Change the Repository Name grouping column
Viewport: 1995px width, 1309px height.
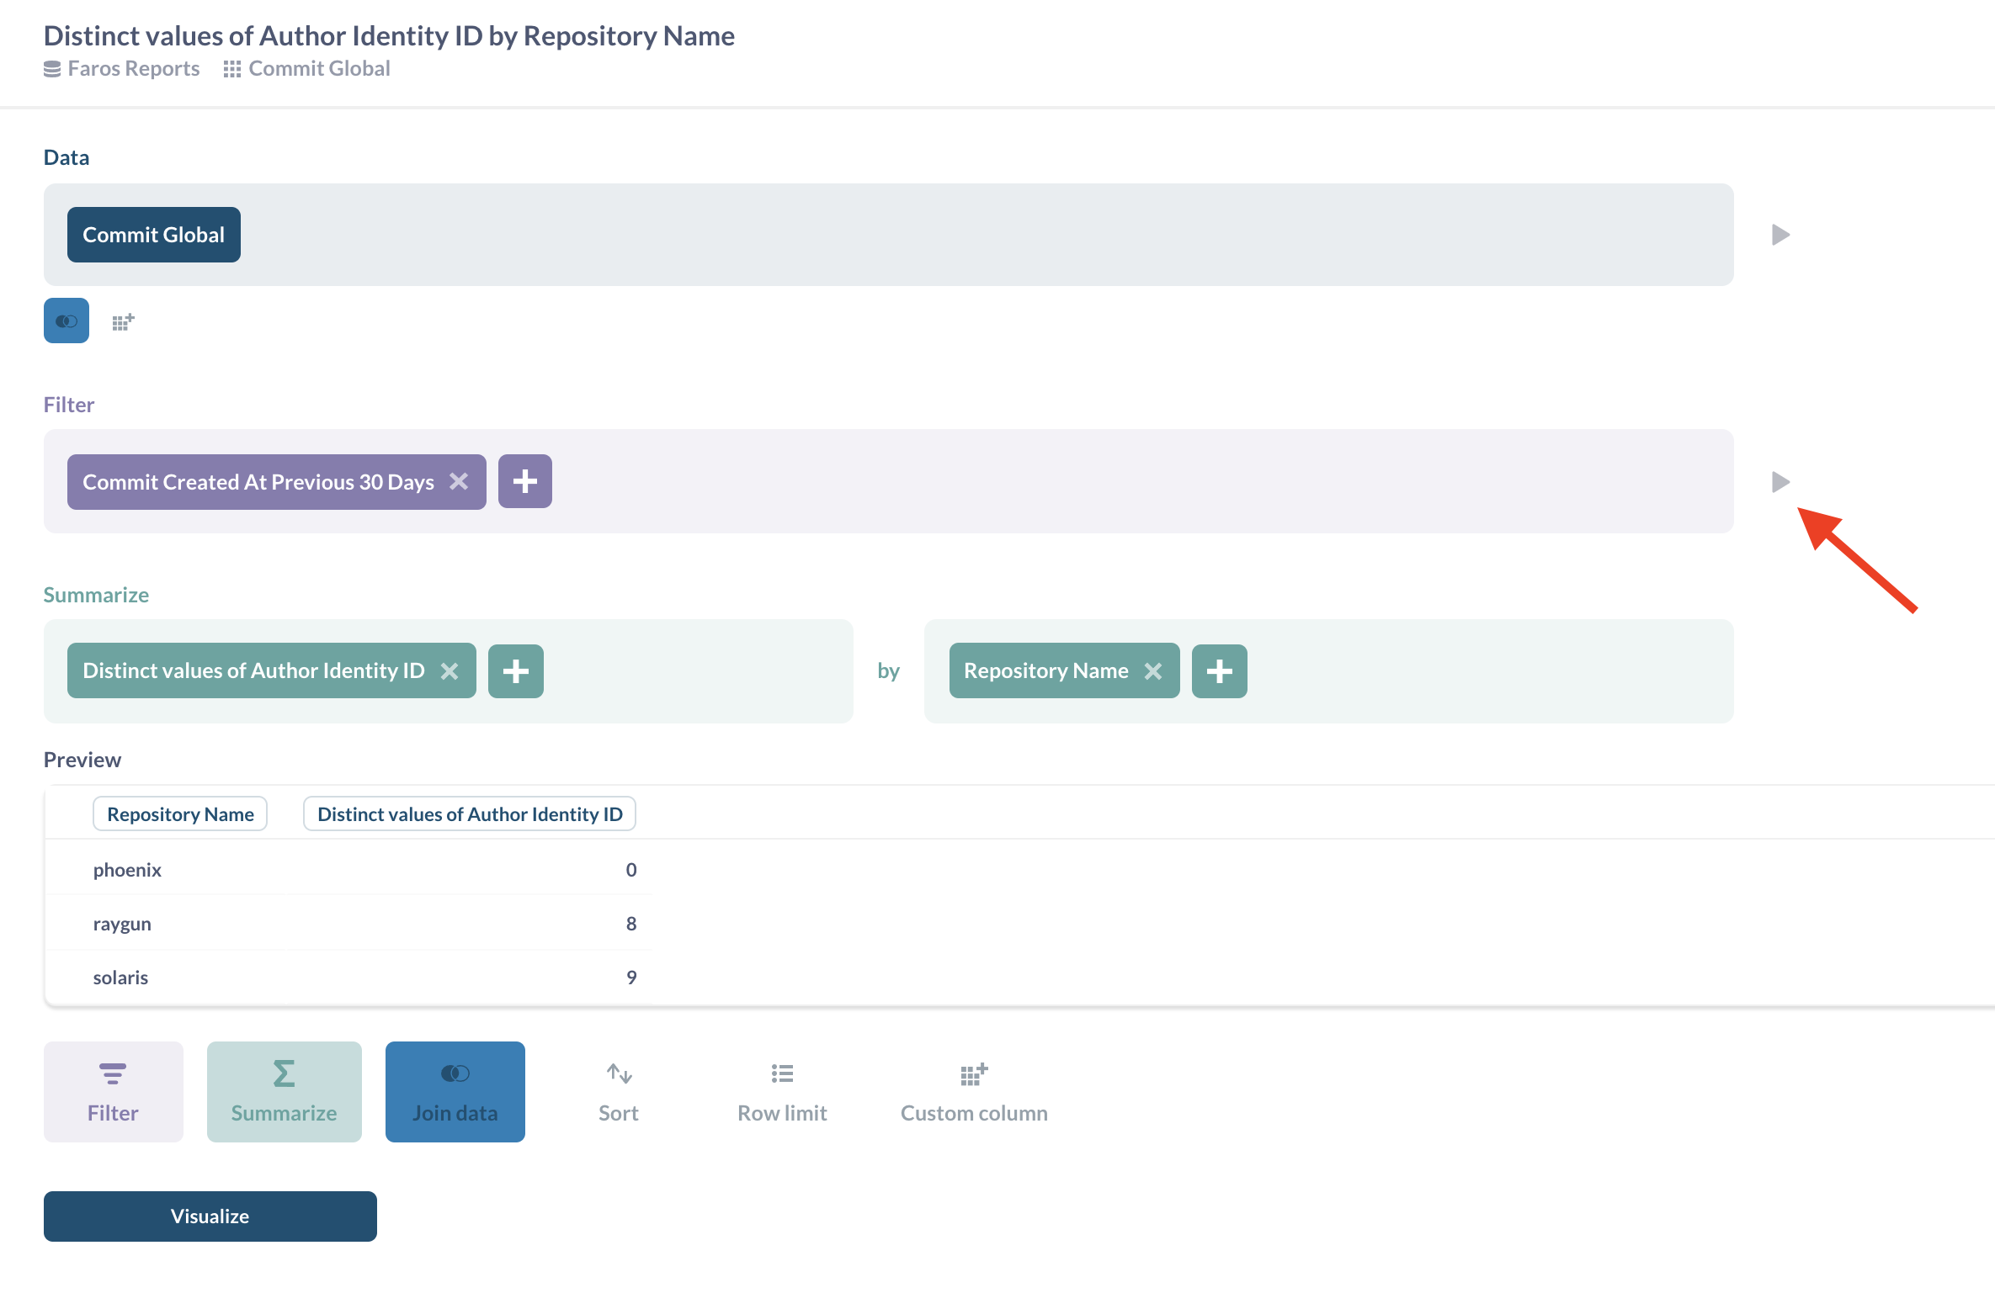tap(1045, 670)
